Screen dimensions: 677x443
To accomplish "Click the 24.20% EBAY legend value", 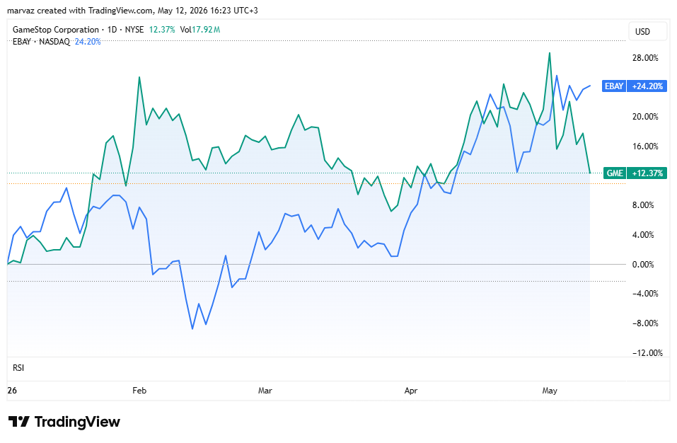I will coord(88,42).
